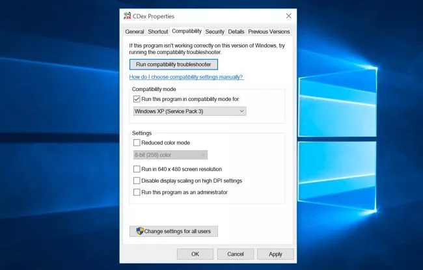423x270 pixels.
Task: Run compatibility troubleshooter
Action: (174, 64)
